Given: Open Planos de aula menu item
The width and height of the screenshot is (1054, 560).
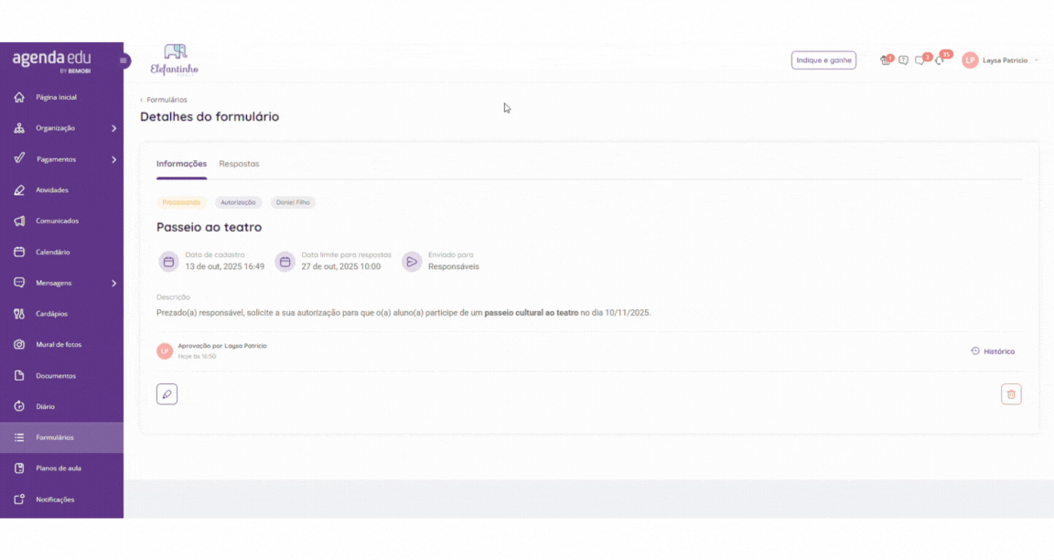Looking at the screenshot, I should pyautogui.click(x=62, y=468).
